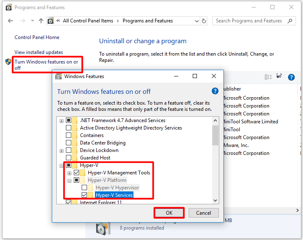Enable Guarded Host checkbox
The height and width of the screenshot is (240, 303).
(x=69, y=157)
